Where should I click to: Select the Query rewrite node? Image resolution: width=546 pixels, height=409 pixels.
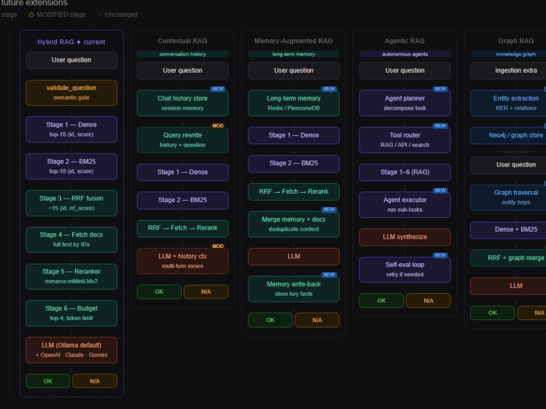[182, 140]
